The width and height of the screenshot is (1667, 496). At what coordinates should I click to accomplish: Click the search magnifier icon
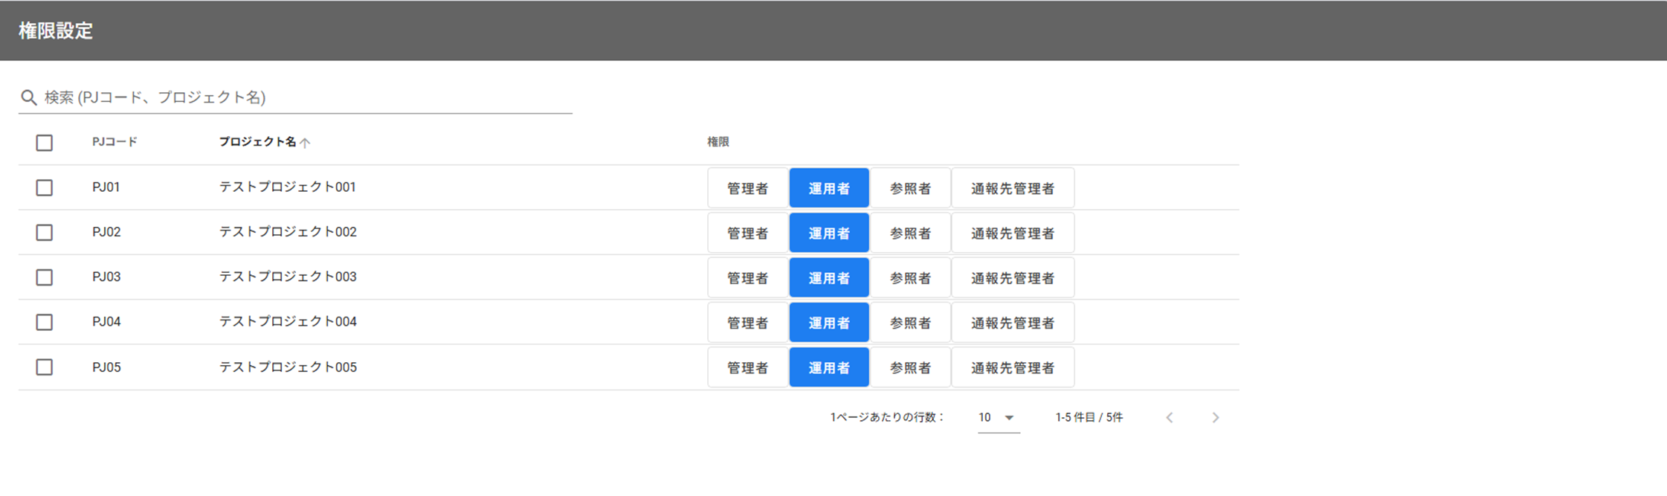point(29,97)
